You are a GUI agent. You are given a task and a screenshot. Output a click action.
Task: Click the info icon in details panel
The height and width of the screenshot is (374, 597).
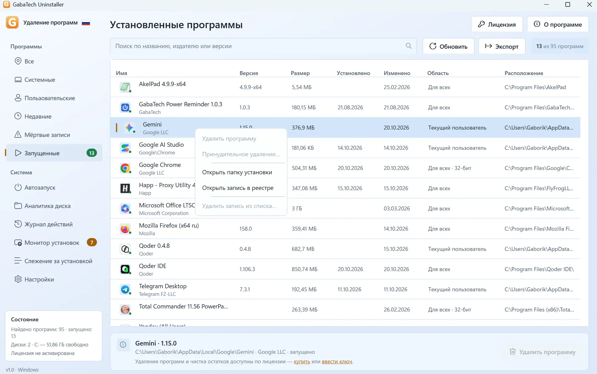123,345
